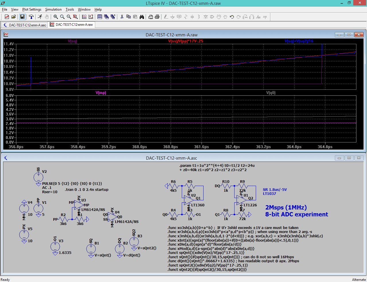Open the SPICE directive (.op) tool
Image resolution: width=367 pixels, height=282 pixels.
[x=265, y=17]
